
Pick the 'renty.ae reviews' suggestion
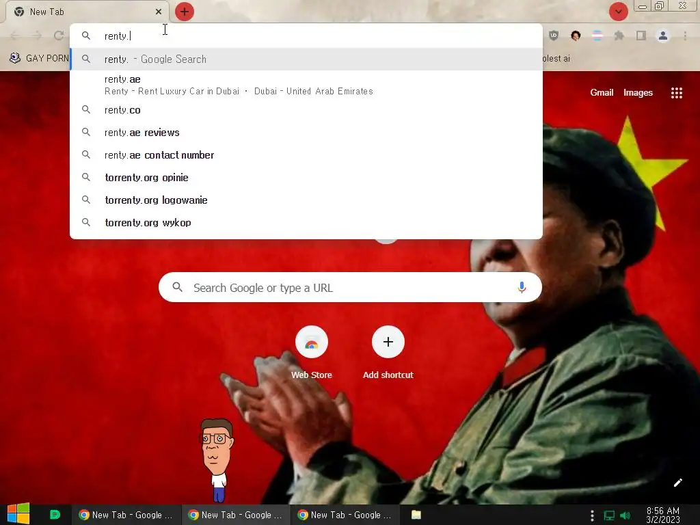click(306, 132)
